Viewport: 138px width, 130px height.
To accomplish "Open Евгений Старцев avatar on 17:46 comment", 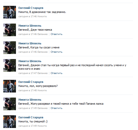I will (10, 12).
